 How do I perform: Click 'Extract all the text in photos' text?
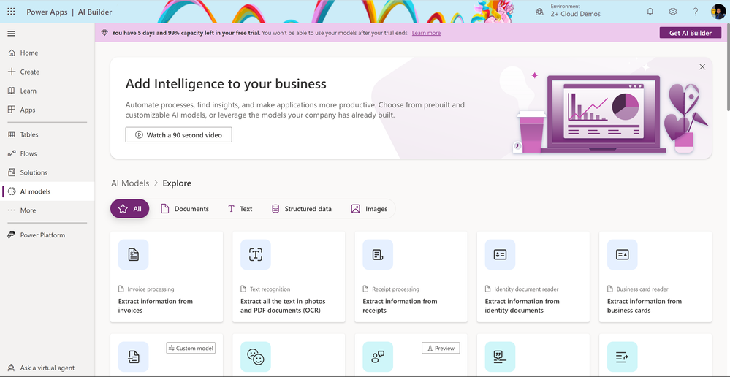[283, 302]
